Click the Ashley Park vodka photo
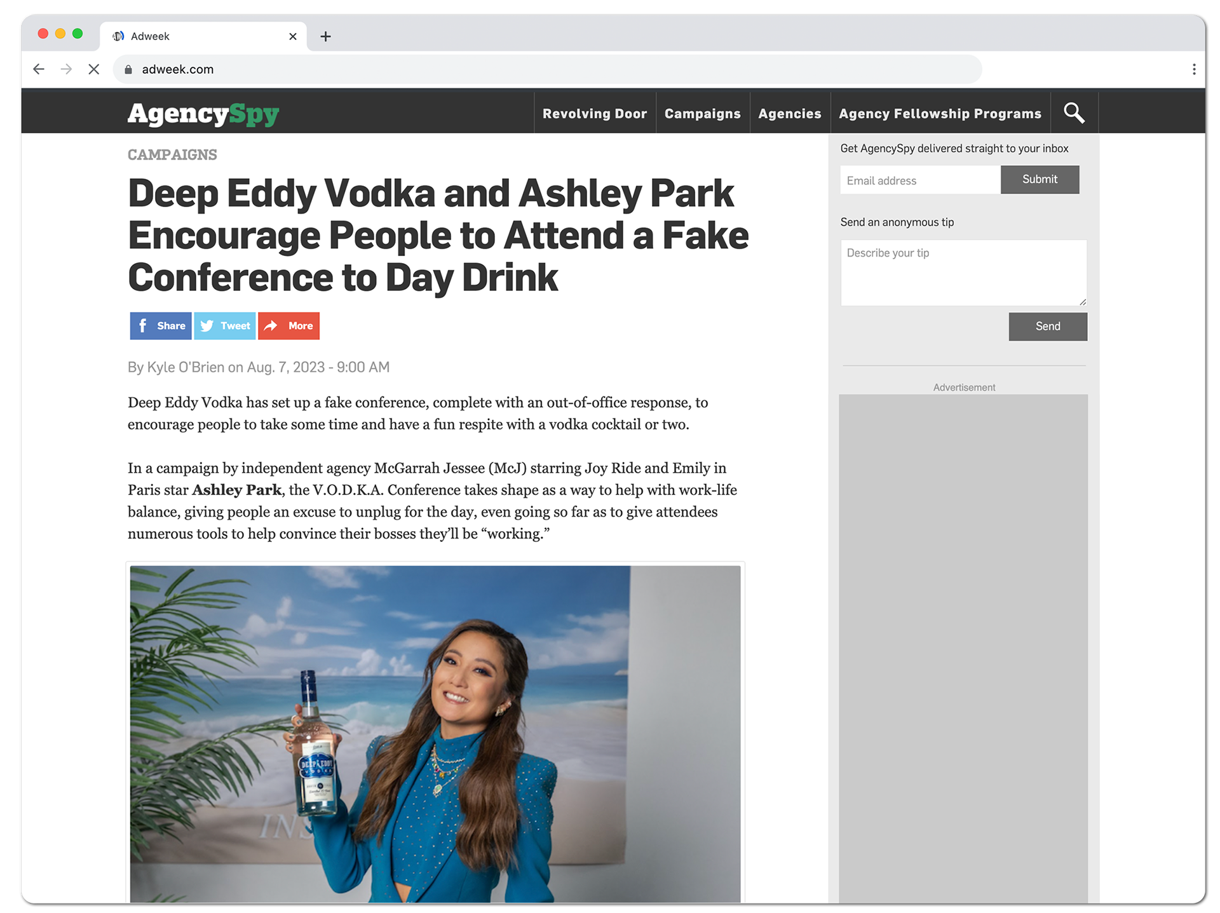Viewport: 1220px width, 913px height. pyautogui.click(x=435, y=734)
